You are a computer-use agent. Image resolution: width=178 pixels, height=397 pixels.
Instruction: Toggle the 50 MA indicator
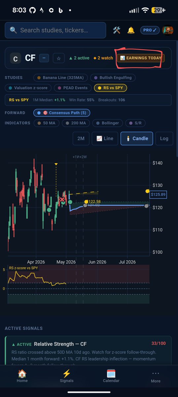coord(47,123)
